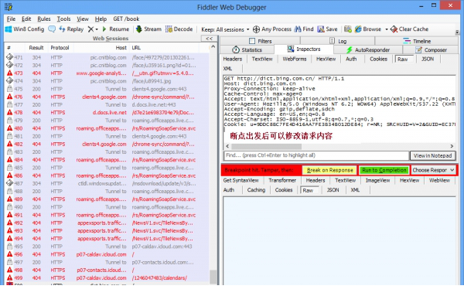Switch request inspector to Headers tab
The width and height of the screenshot is (464, 296).
tap(232, 59)
